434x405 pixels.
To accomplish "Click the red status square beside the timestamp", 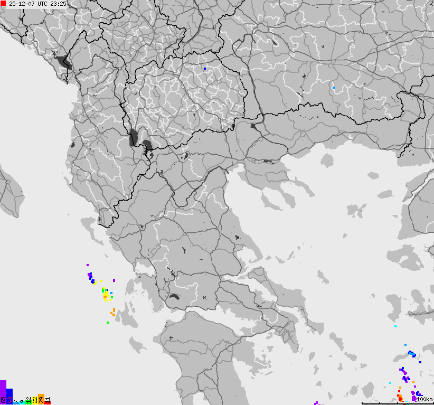I will [4, 4].
